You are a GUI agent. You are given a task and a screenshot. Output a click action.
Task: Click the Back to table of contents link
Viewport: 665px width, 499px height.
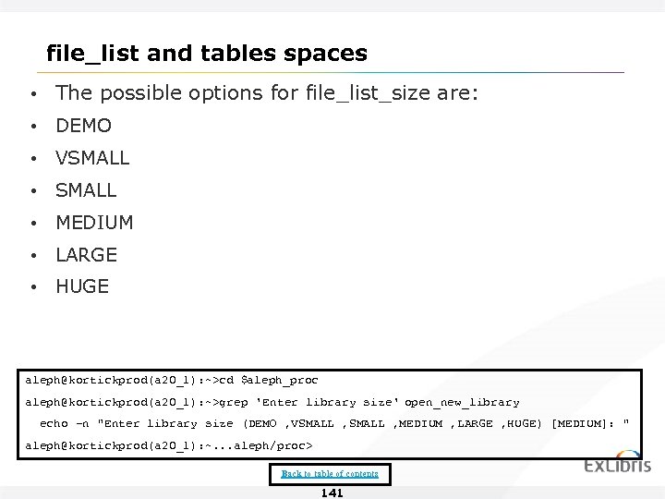pos(330,473)
